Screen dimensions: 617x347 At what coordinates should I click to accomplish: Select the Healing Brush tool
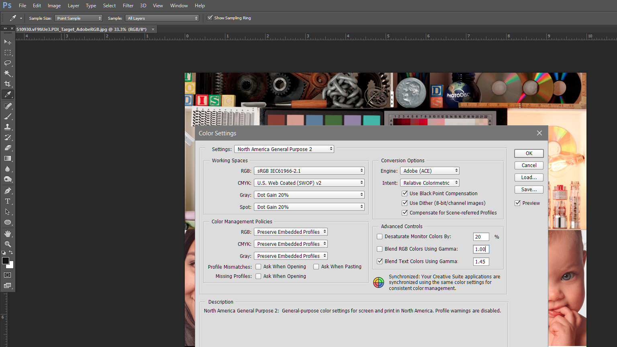pyautogui.click(x=8, y=106)
